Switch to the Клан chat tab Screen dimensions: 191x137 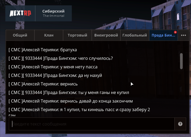tap(49, 35)
